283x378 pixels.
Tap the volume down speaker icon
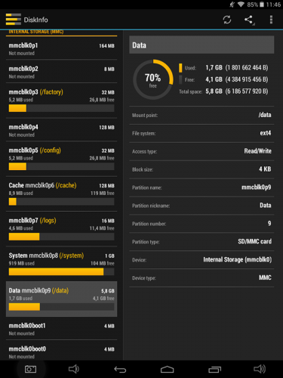click(74, 369)
